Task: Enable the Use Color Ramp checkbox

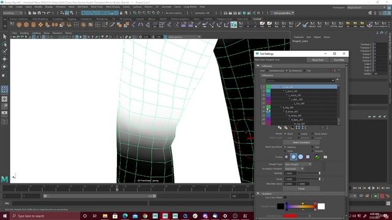Action: click(285, 197)
